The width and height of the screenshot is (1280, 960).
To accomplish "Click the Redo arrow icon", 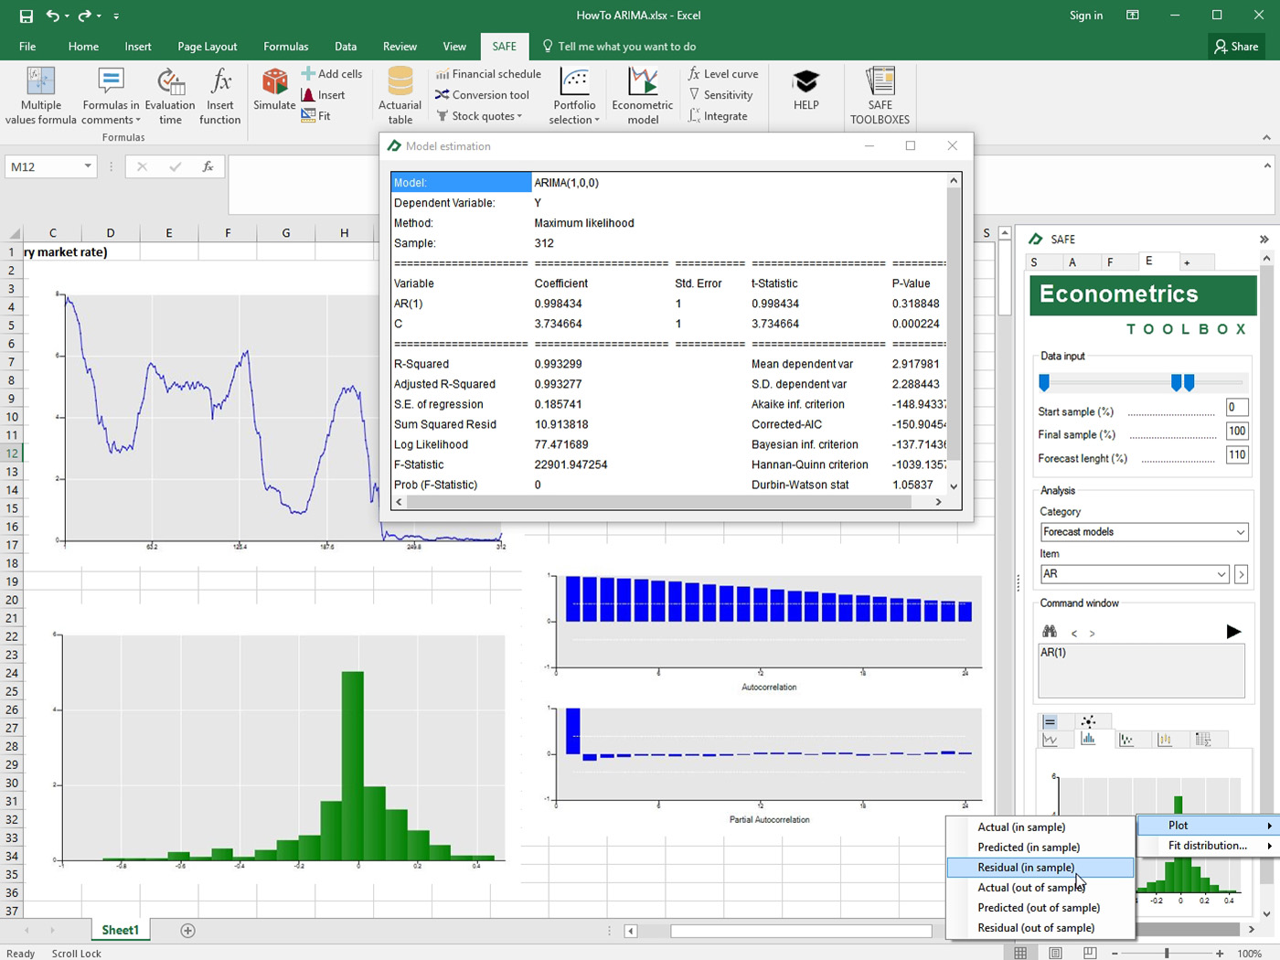I will pyautogui.click(x=85, y=16).
